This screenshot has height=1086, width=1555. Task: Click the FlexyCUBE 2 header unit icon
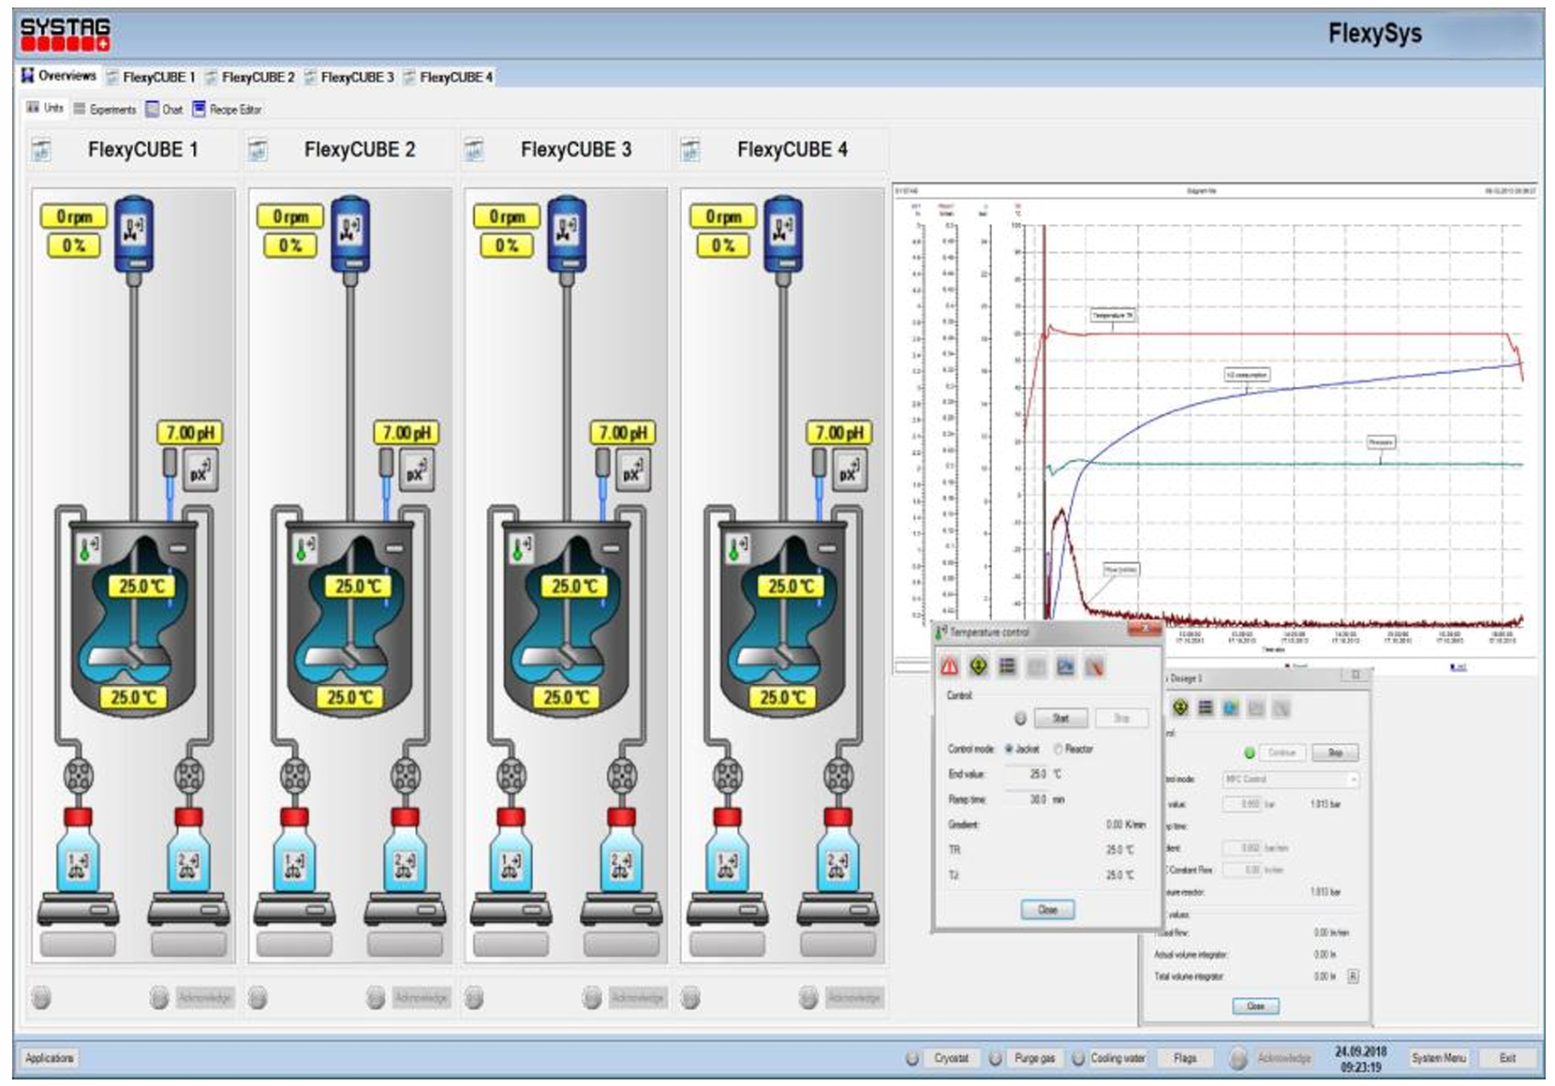(258, 150)
